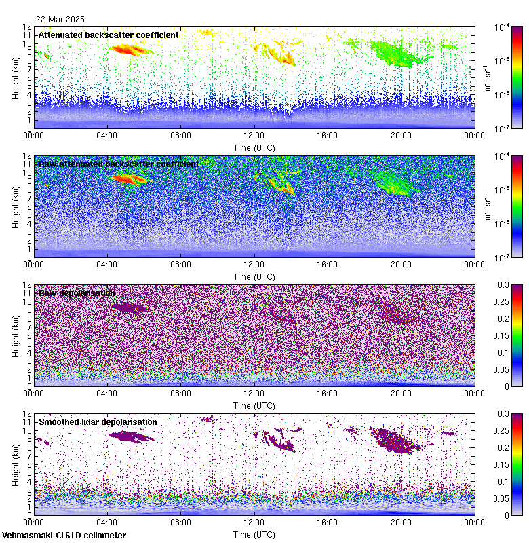Click the Raw depolarisation panel title

[77, 293]
